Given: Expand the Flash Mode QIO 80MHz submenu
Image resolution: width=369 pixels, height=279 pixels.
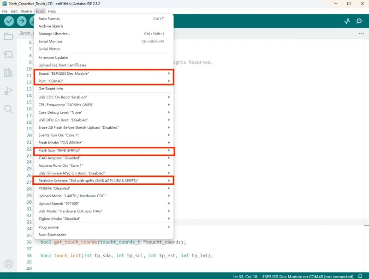Looking at the screenshot, I should point(103,143).
